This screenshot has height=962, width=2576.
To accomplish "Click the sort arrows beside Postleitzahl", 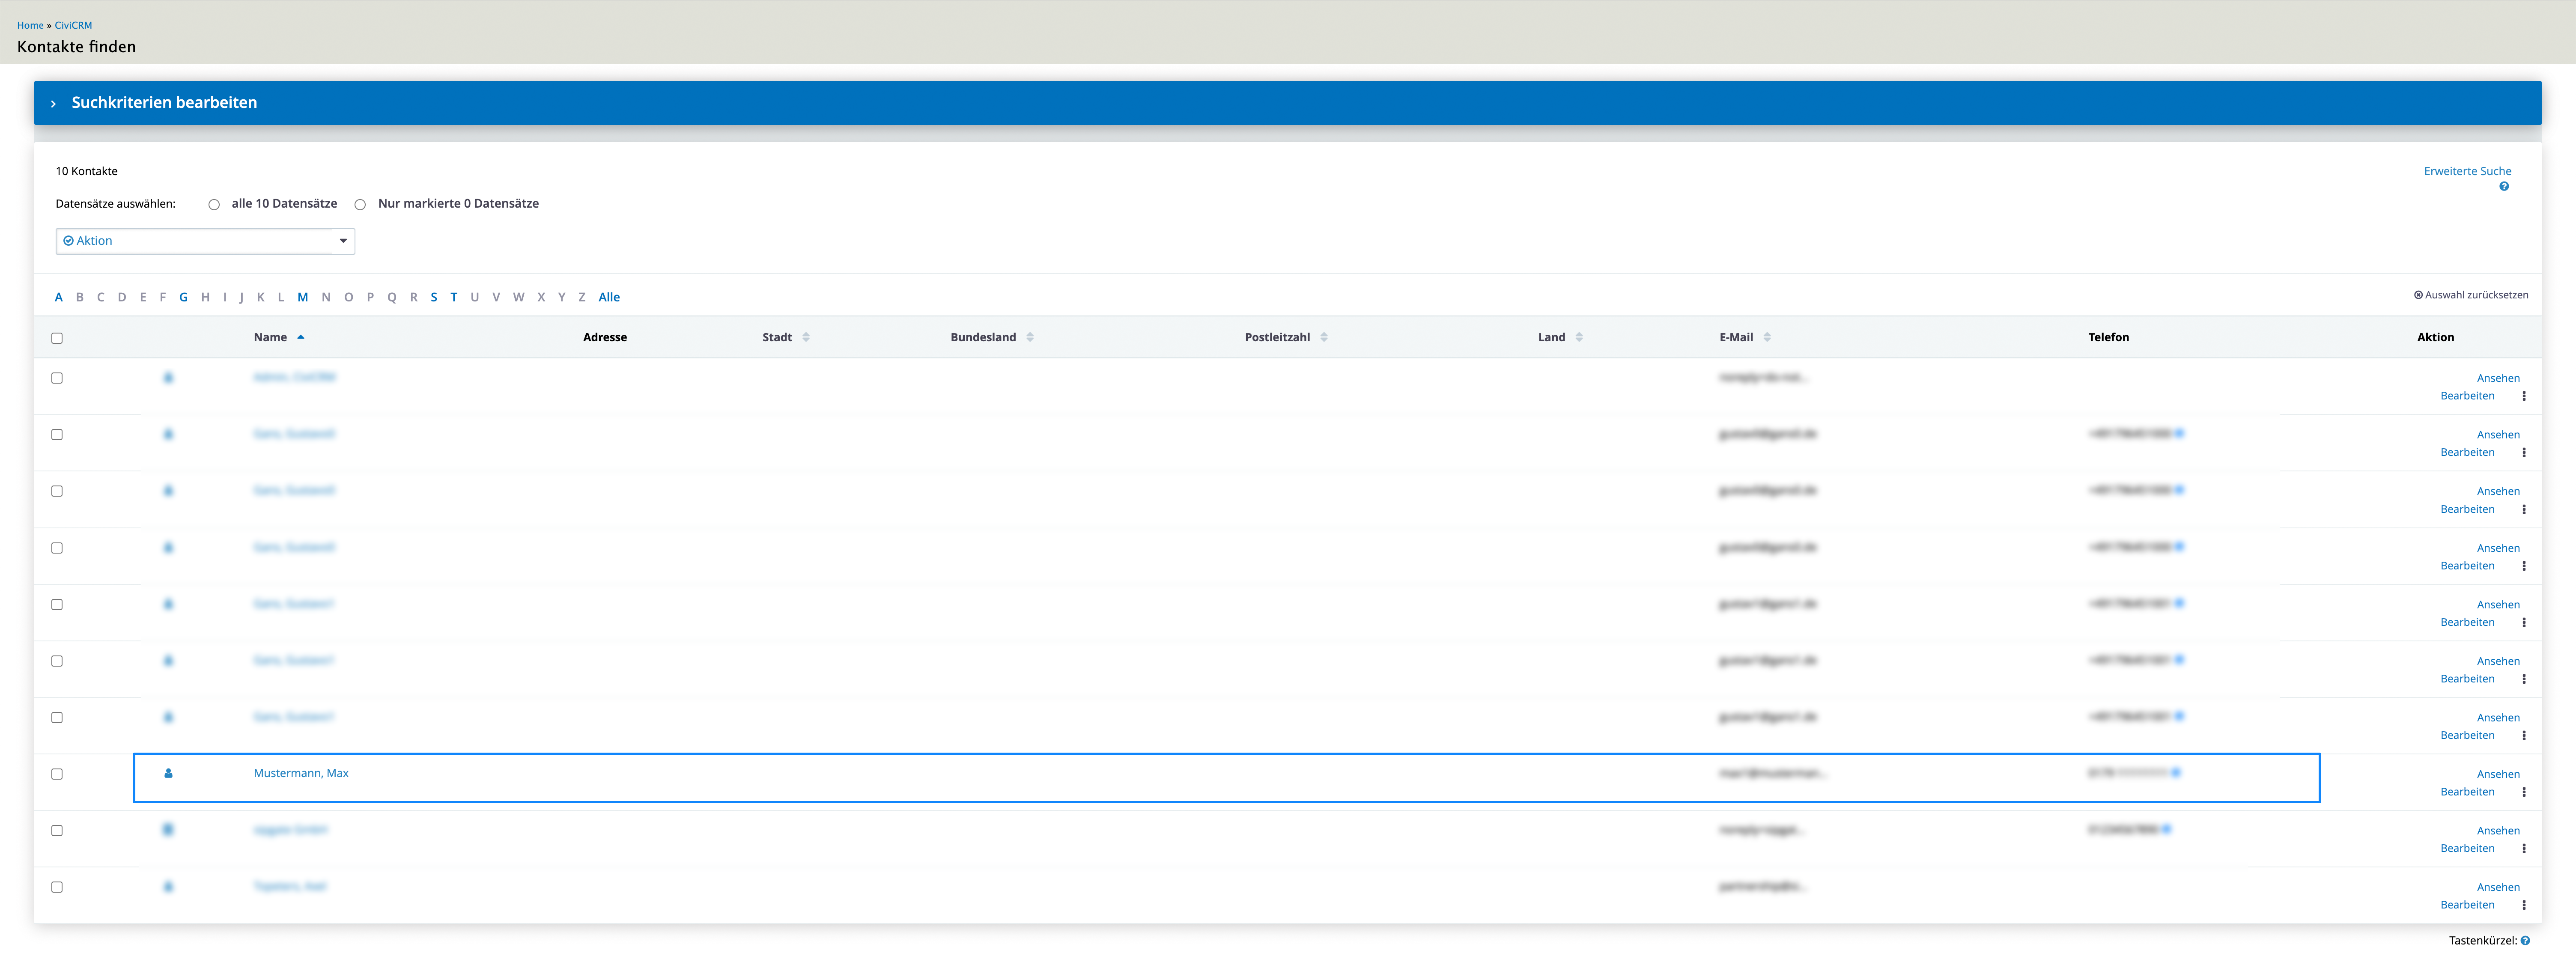I will (1324, 337).
